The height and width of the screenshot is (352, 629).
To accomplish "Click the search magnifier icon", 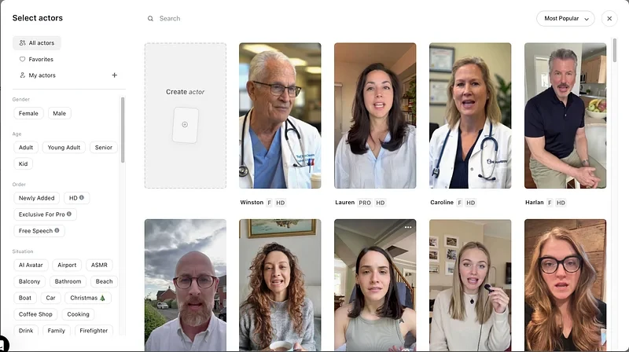I will click(x=150, y=18).
